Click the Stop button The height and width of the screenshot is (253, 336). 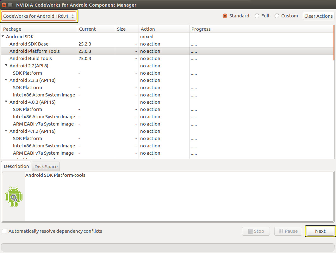(256, 231)
